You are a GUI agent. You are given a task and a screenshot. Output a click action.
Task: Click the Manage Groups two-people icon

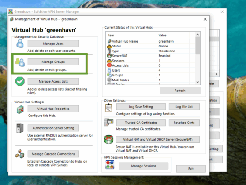click(x=20, y=62)
